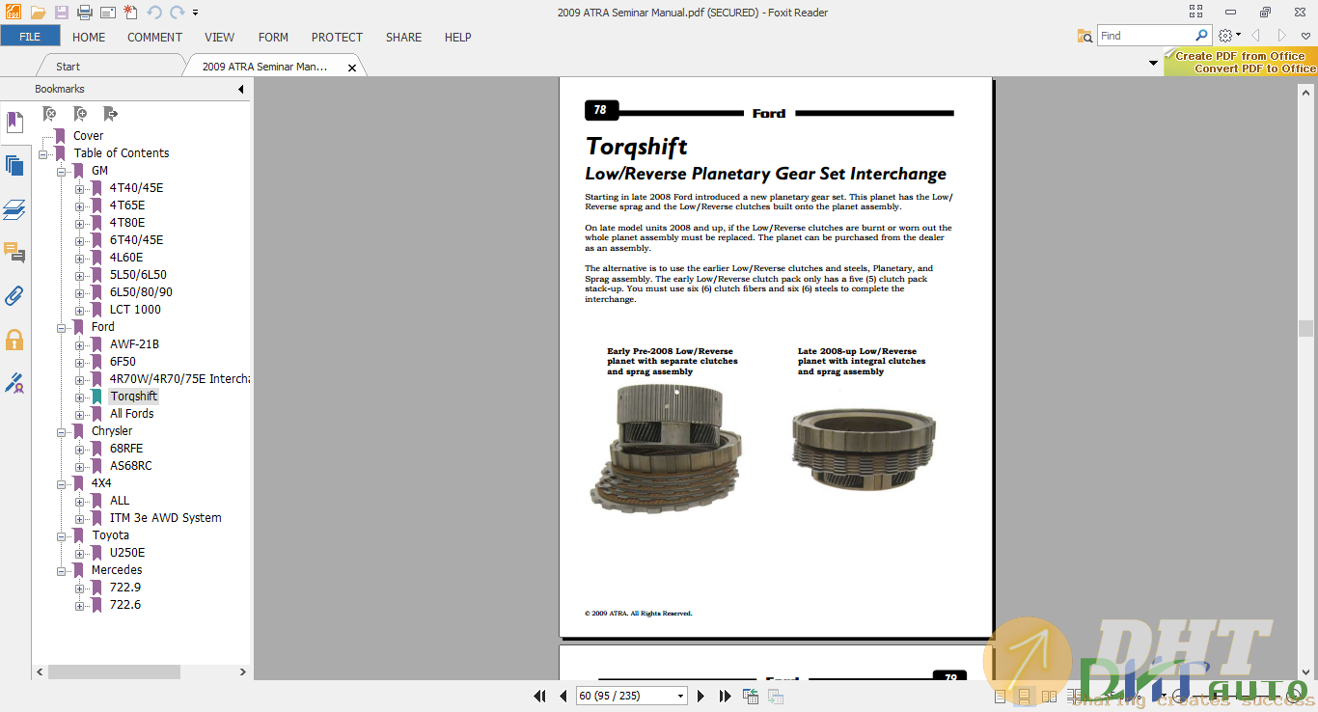1318x712 pixels.
Task: Click the Print icon in quick toolbar
Action: (x=84, y=13)
